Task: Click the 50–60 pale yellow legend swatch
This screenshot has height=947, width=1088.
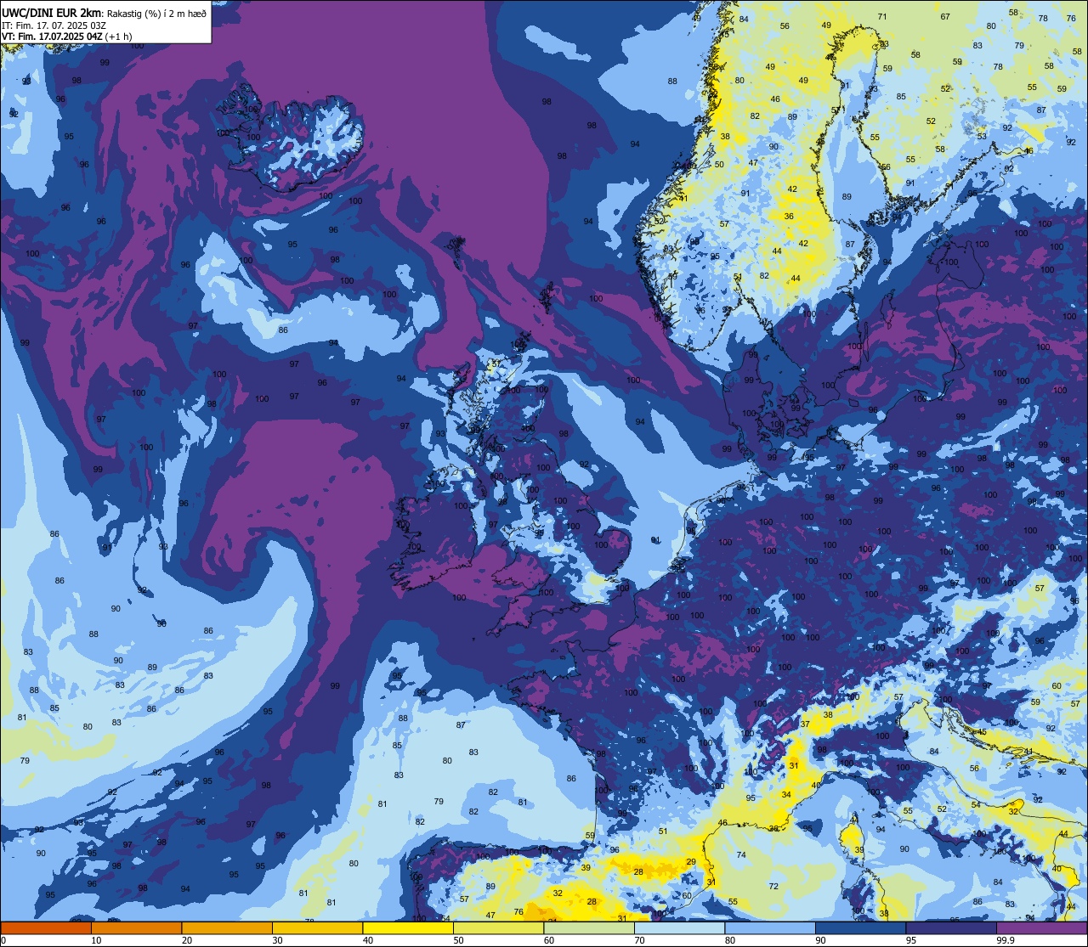Action: [498, 928]
